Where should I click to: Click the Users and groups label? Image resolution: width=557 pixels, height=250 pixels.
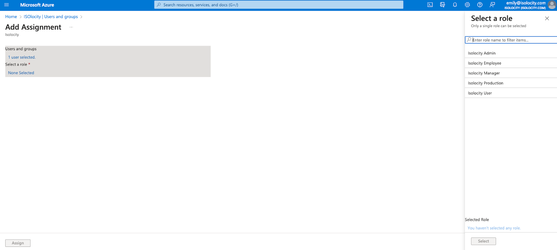pos(21,49)
